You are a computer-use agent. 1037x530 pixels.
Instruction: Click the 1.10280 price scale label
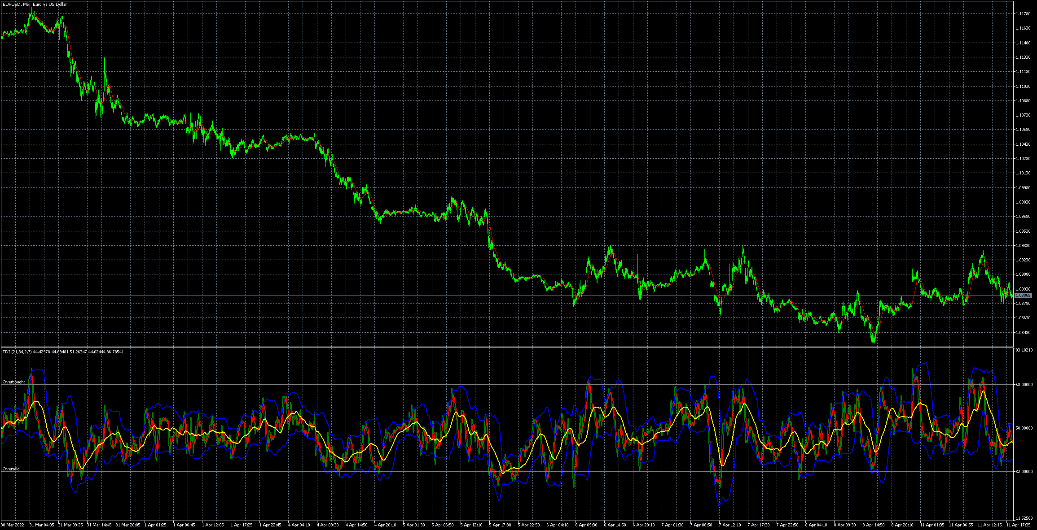click(x=1023, y=159)
